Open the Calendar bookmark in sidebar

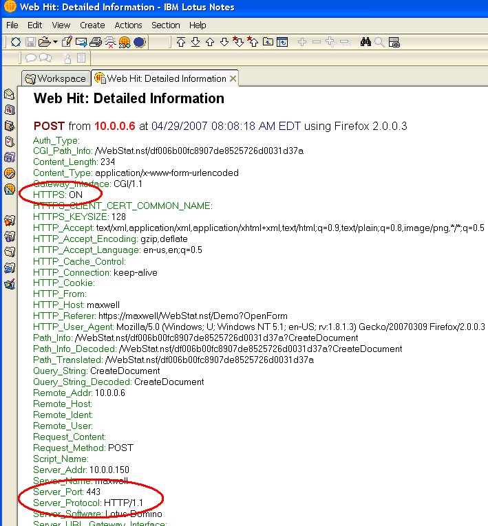pyautogui.click(x=10, y=110)
